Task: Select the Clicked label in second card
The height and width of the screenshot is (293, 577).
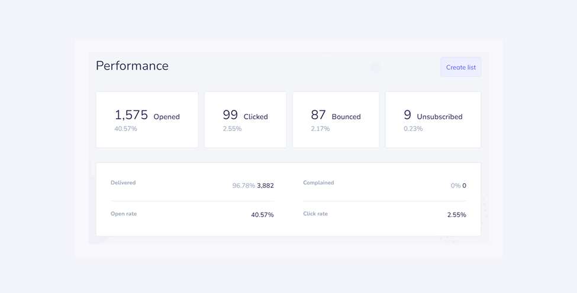Action: click(x=256, y=117)
